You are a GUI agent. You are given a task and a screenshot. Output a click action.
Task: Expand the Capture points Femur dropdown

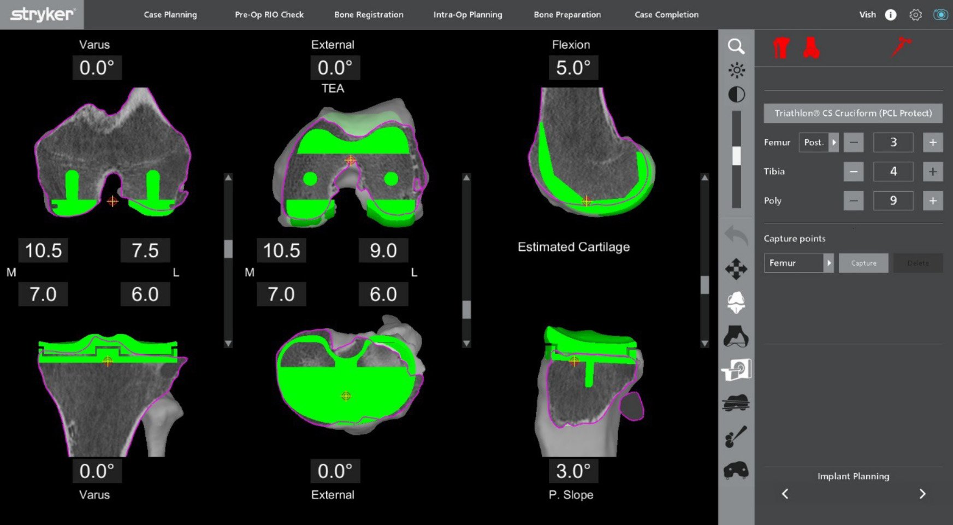coord(828,263)
